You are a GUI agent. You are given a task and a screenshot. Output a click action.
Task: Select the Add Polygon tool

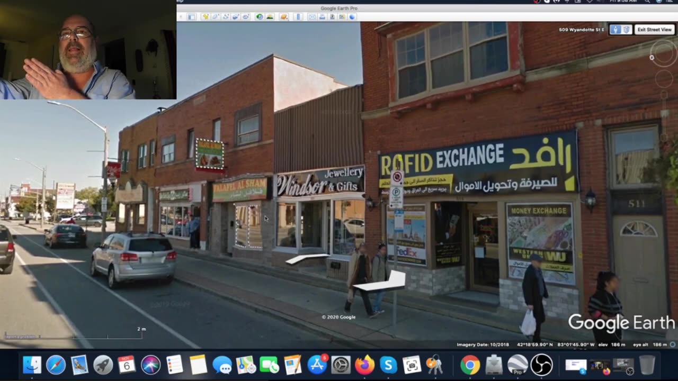(216, 17)
